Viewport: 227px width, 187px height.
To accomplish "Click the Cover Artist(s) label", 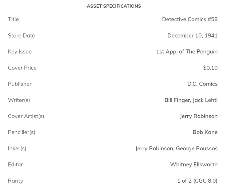I will (26, 116).
